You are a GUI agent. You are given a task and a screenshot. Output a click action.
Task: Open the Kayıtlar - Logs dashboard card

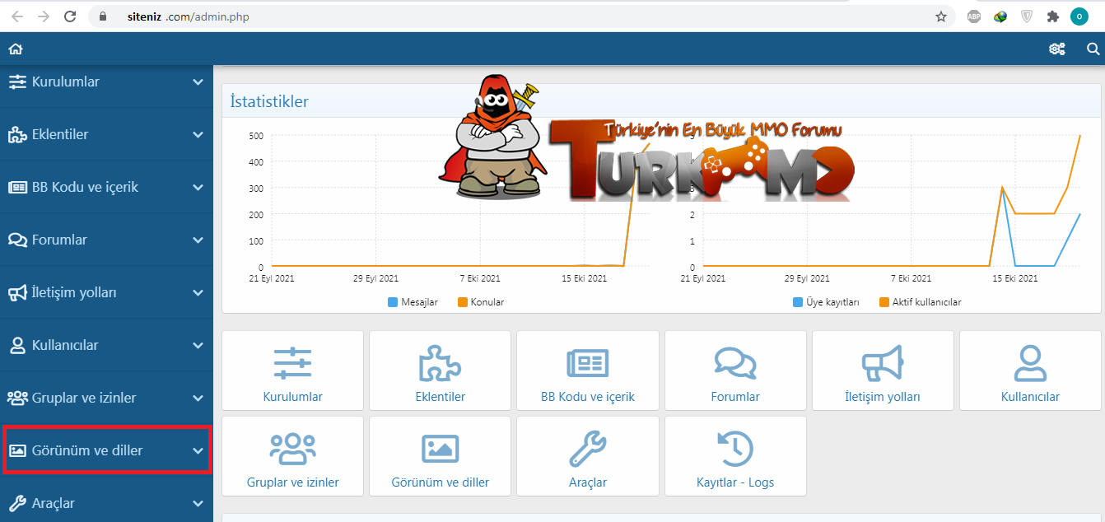click(x=735, y=456)
